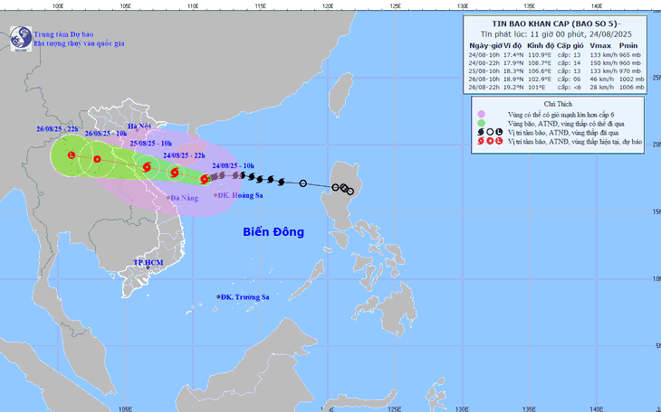Click the '150 km/h' Vmax cell
661x412 pixels.
pyautogui.click(x=603, y=62)
